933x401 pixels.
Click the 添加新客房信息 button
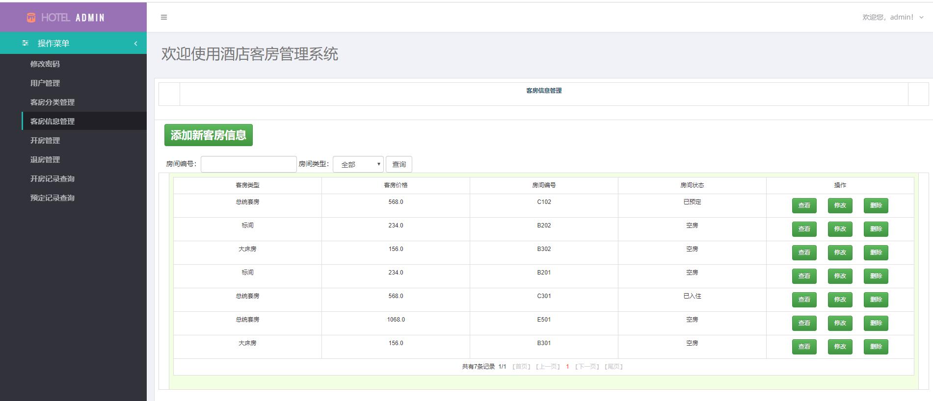[208, 135]
